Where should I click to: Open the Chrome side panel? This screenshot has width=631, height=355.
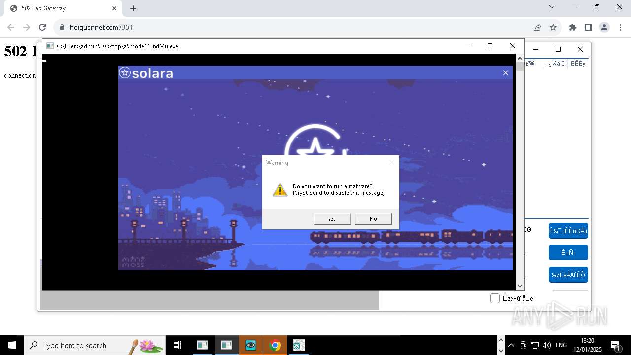click(x=589, y=27)
